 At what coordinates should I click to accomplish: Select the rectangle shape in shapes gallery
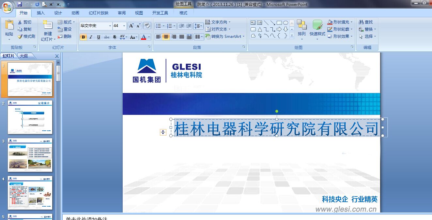click(279, 23)
